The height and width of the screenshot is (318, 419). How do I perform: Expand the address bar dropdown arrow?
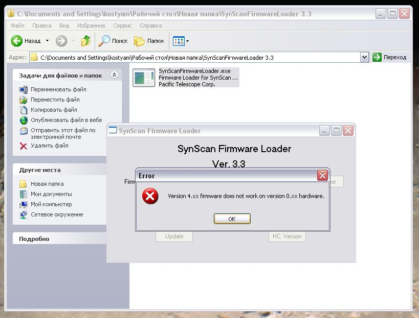pyautogui.click(x=364, y=57)
